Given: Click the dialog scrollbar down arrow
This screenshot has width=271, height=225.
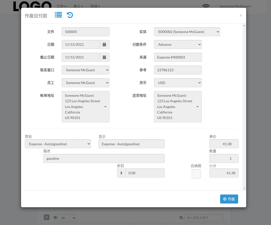Looking at the screenshot, I should 244,188.
